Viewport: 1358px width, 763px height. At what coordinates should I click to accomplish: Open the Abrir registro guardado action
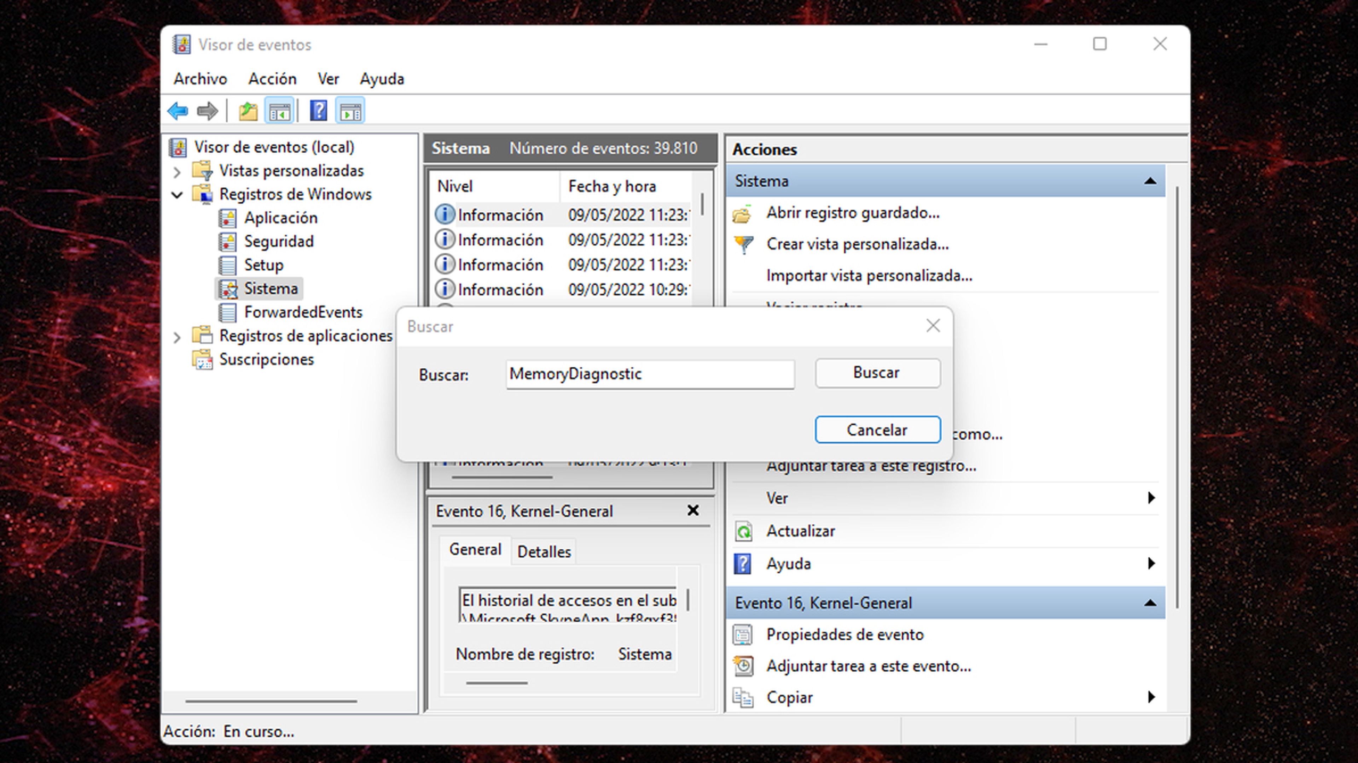click(x=852, y=213)
